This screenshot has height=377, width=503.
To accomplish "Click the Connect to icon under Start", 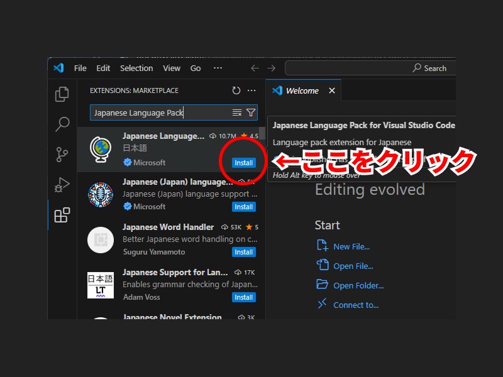I will [322, 303].
